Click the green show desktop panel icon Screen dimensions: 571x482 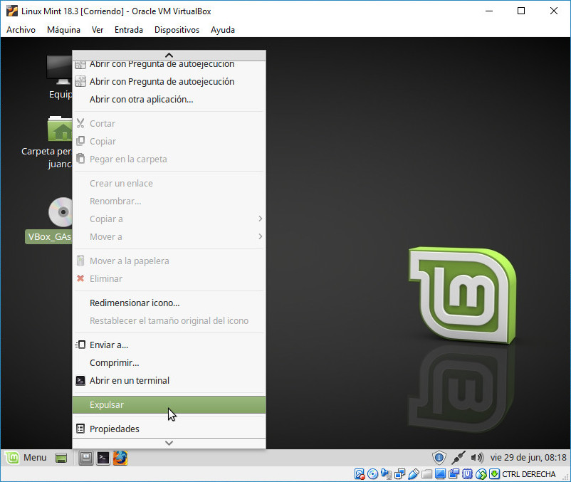61,458
